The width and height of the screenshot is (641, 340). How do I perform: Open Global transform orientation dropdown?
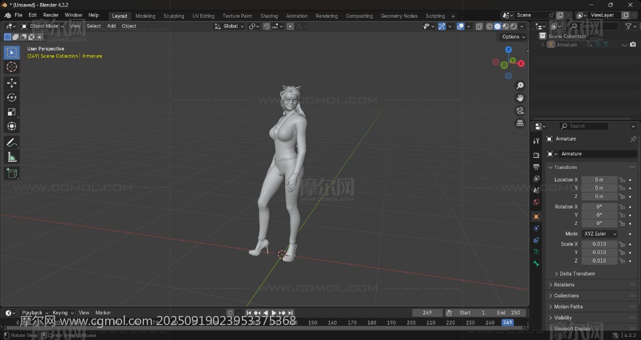[230, 26]
